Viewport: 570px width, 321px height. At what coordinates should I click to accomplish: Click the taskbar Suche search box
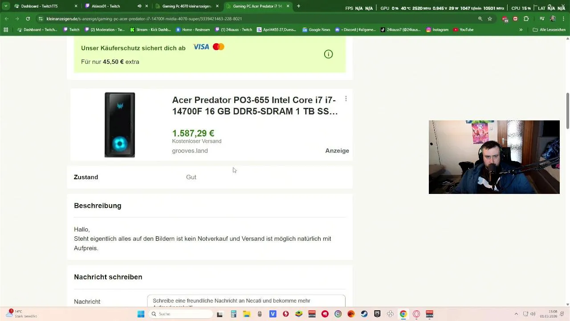[x=180, y=314]
